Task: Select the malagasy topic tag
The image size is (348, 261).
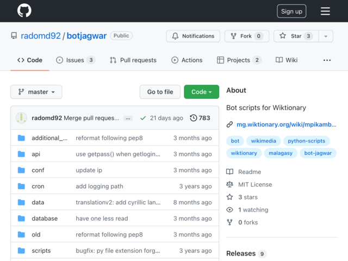Action: click(x=281, y=153)
